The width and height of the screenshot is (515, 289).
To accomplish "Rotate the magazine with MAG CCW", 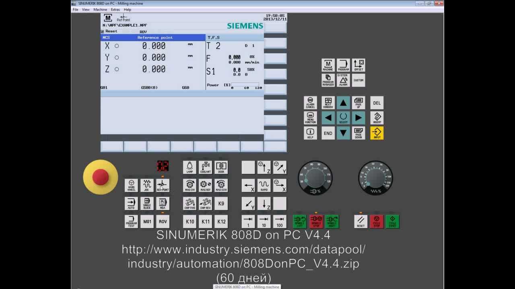I will click(221, 185).
